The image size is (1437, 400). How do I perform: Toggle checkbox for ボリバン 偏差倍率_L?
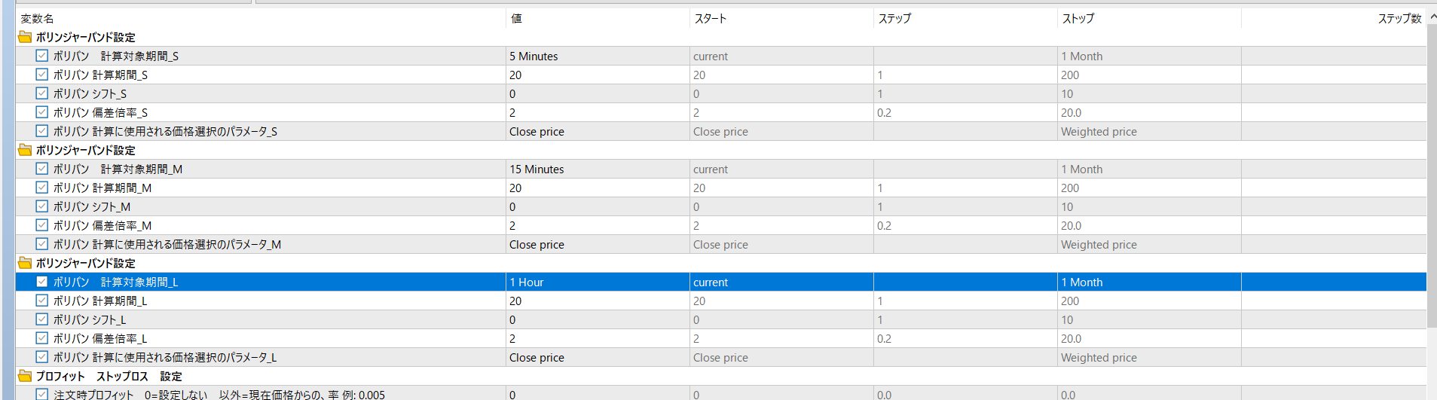point(42,338)
